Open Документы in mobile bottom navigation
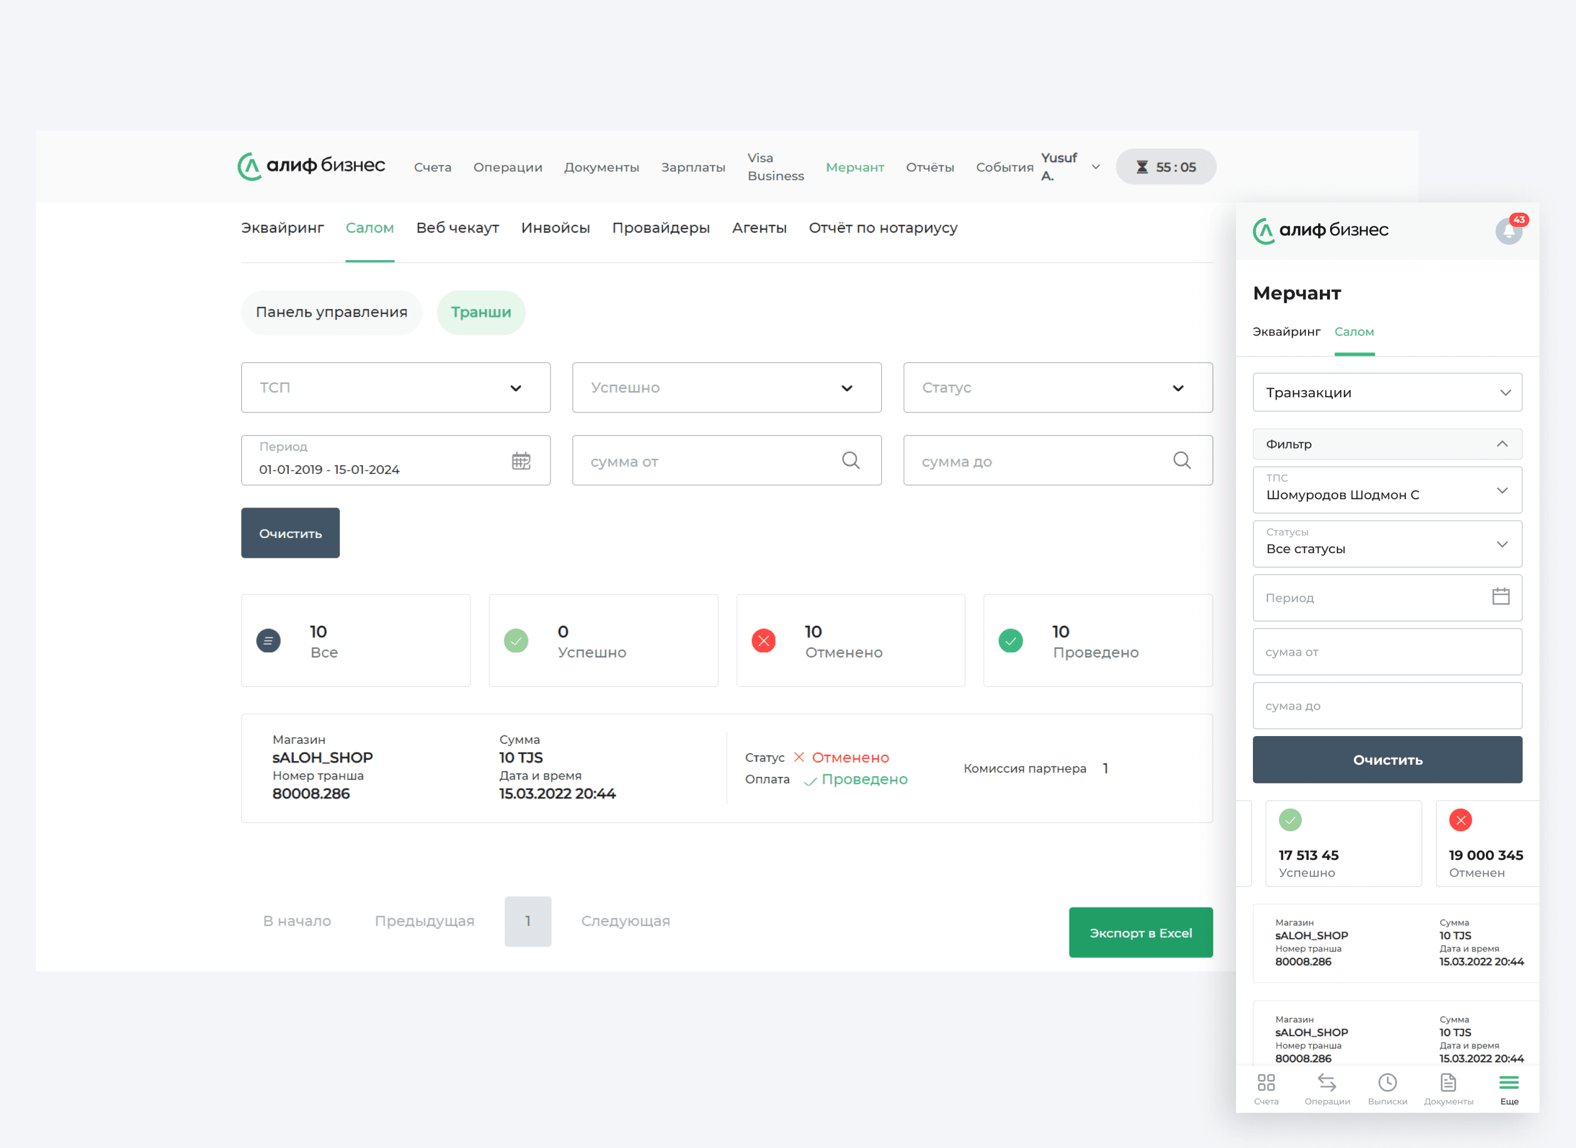 pyautogui.click(x=1449, y=1089)
